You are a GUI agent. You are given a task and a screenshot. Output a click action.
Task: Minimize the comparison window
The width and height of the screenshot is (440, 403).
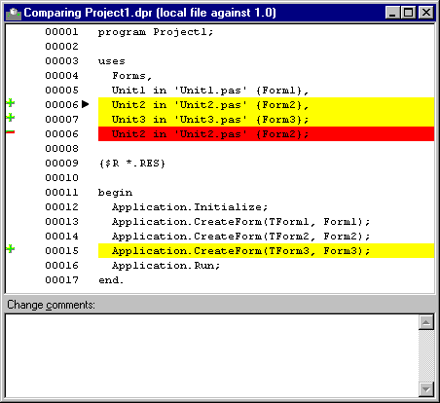393,13
